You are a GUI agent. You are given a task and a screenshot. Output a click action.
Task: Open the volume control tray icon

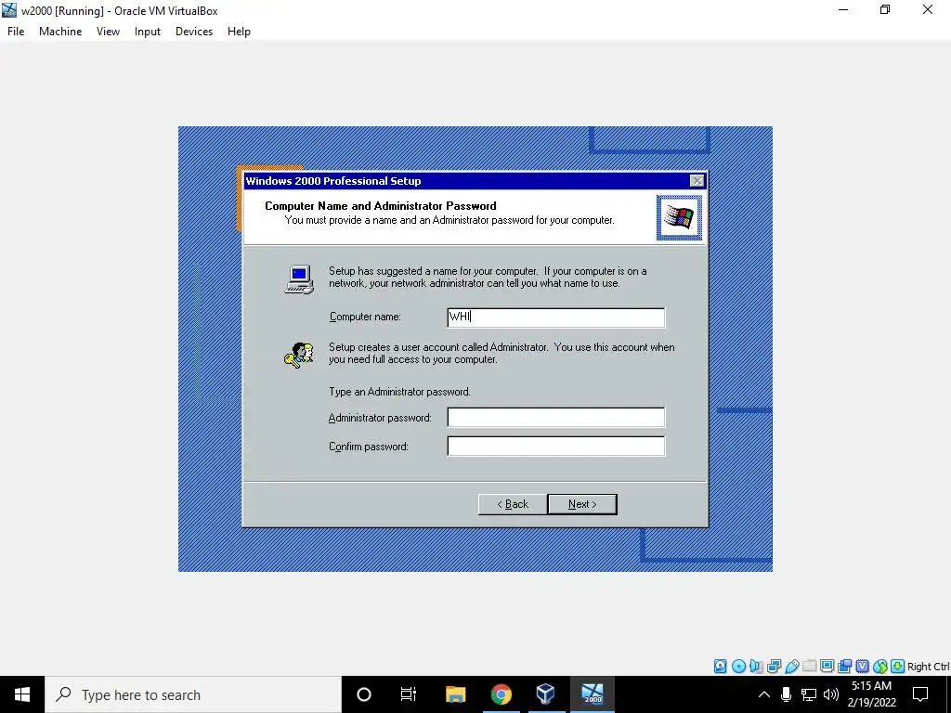coord(831,694)
